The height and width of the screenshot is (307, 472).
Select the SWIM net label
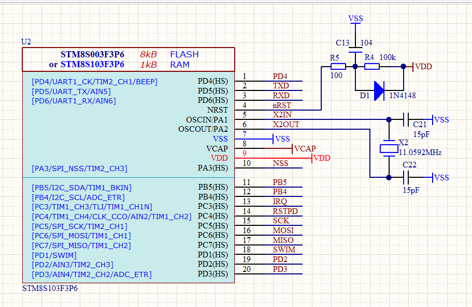[x=284, y=250]
